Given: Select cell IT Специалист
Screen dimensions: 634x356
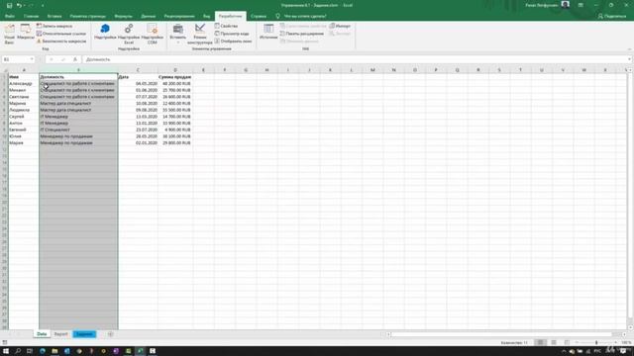Looking at the screenshot, I should [x=78, y=130].
